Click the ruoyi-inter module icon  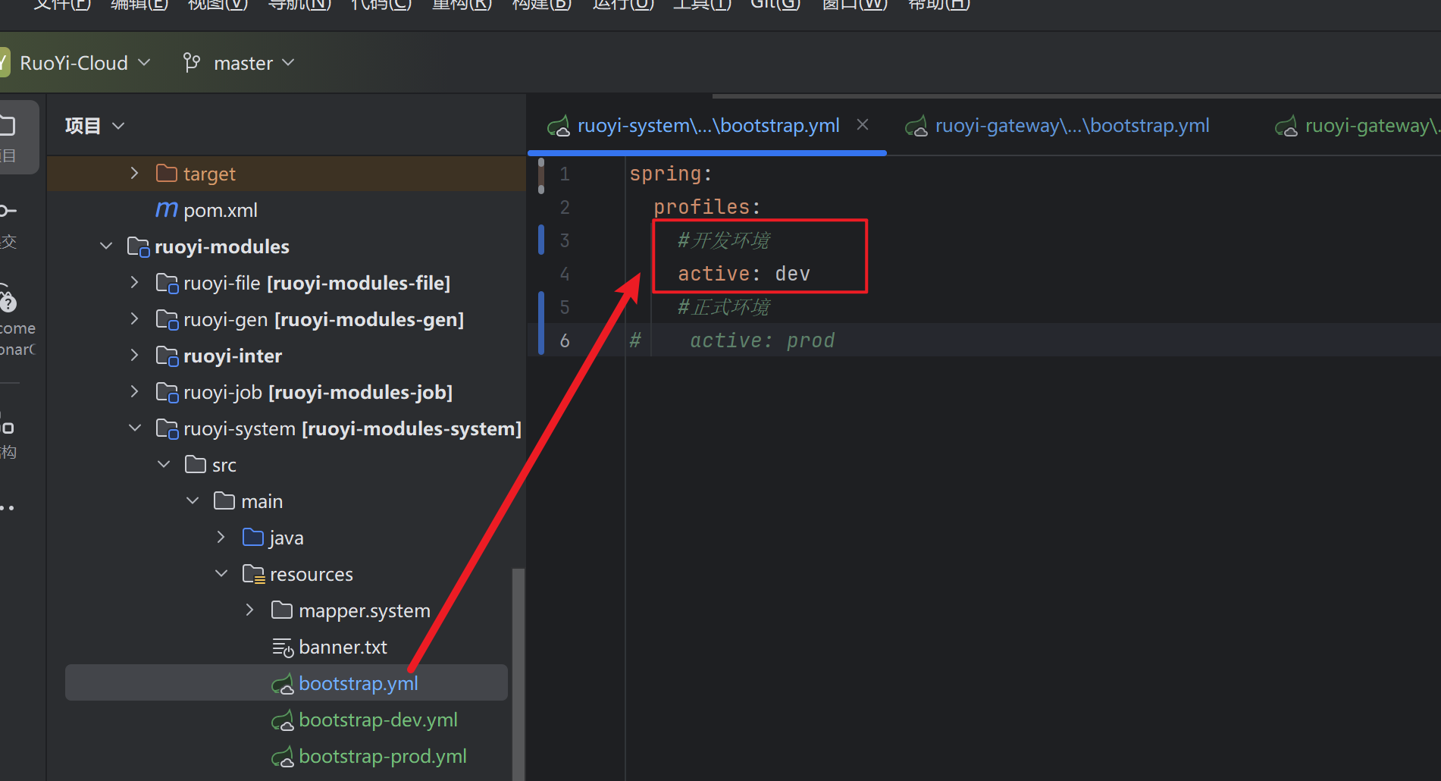[x=167, y=356]
